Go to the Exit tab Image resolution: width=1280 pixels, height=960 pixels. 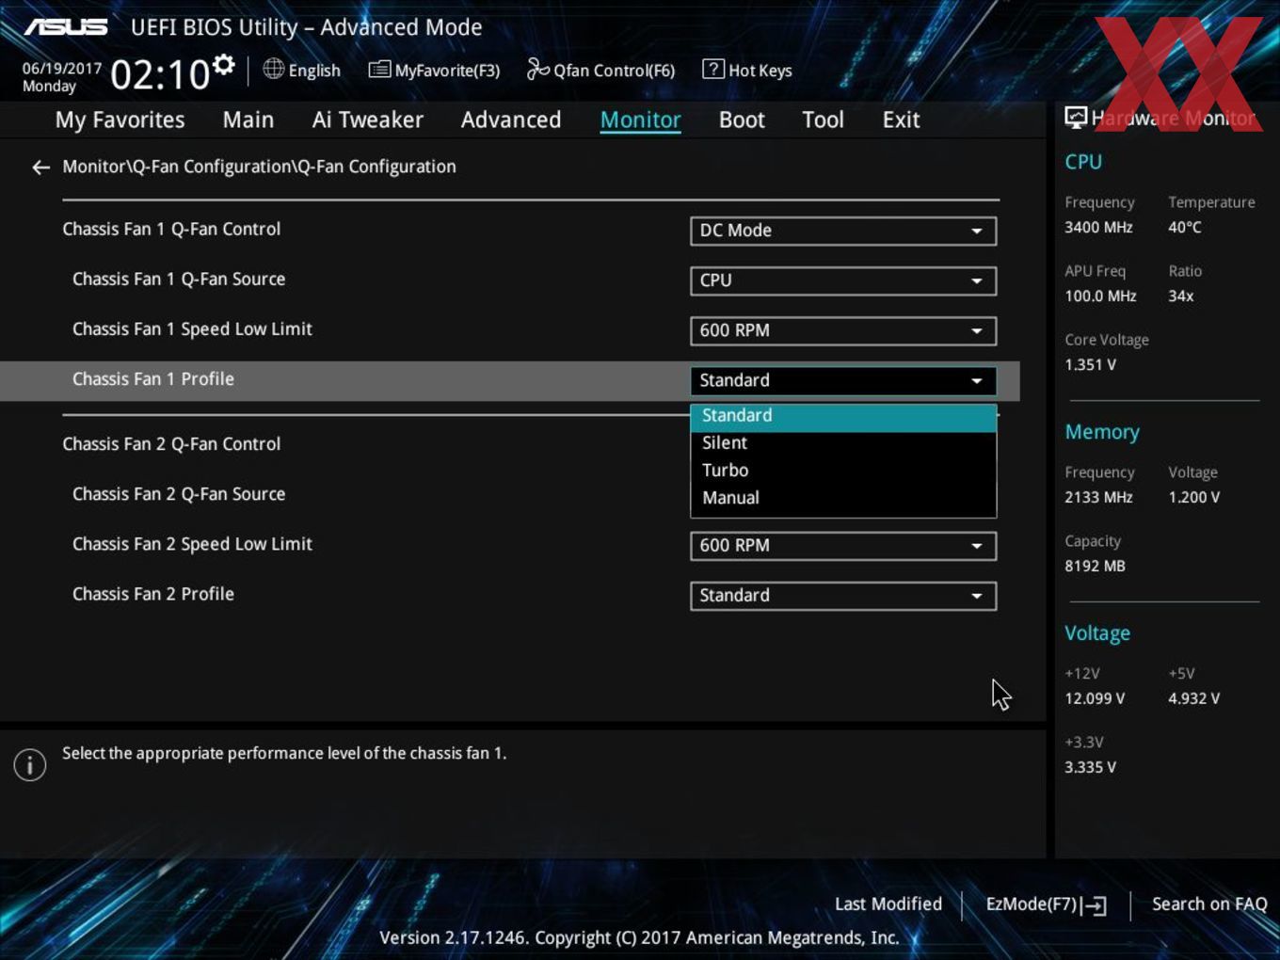(901, 120)
